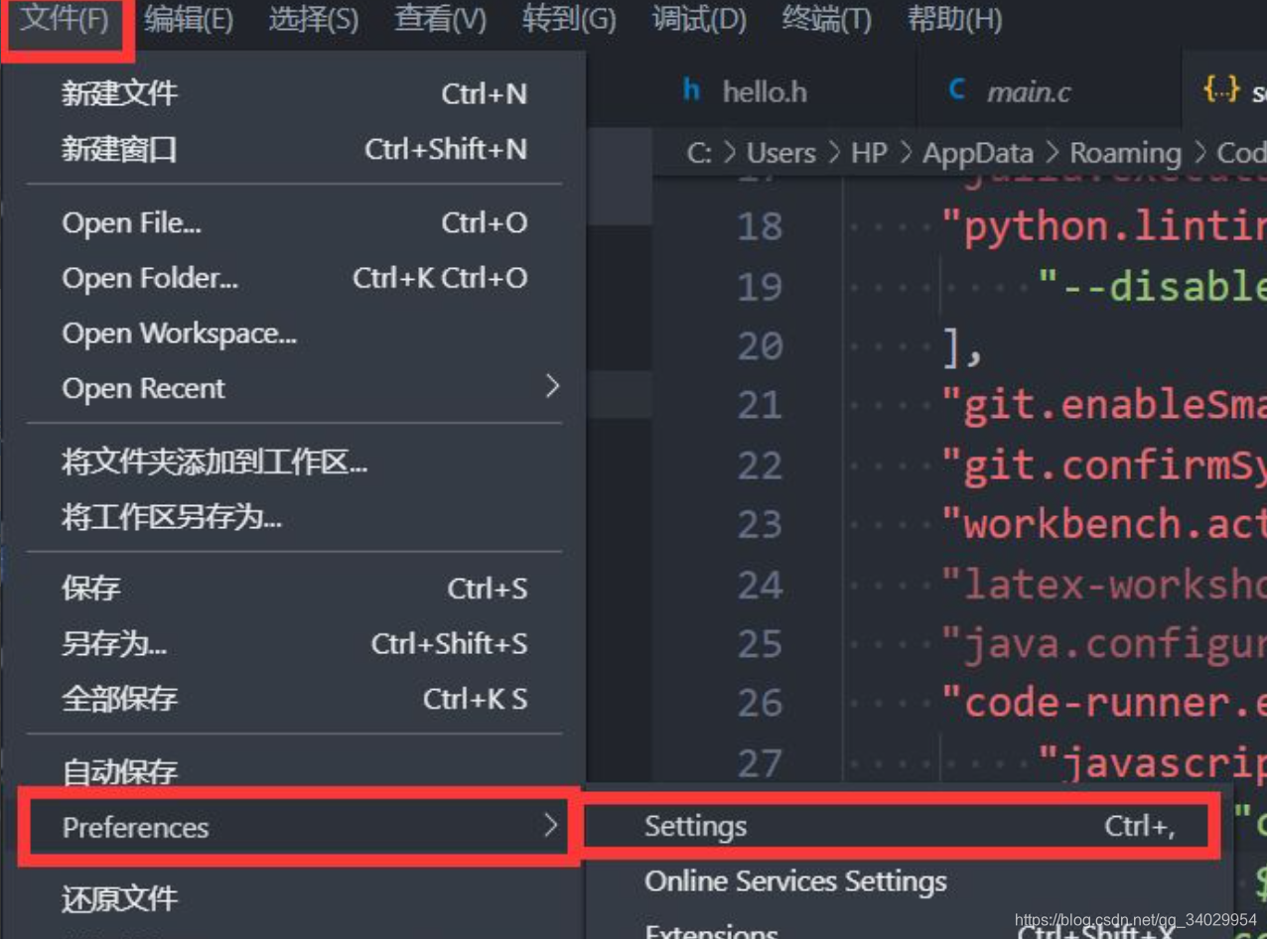
Task: Select Open Workspace... menu entry
Action: tap(294, 334)
